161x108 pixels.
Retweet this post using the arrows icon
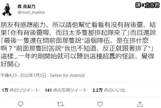(60, 104)
